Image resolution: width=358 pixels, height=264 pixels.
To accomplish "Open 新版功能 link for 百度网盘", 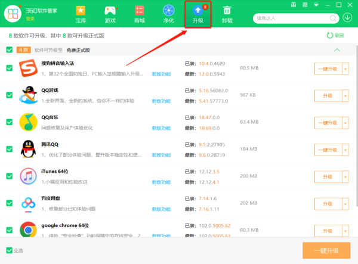I will pyautogui.click(x=161, y=209).
